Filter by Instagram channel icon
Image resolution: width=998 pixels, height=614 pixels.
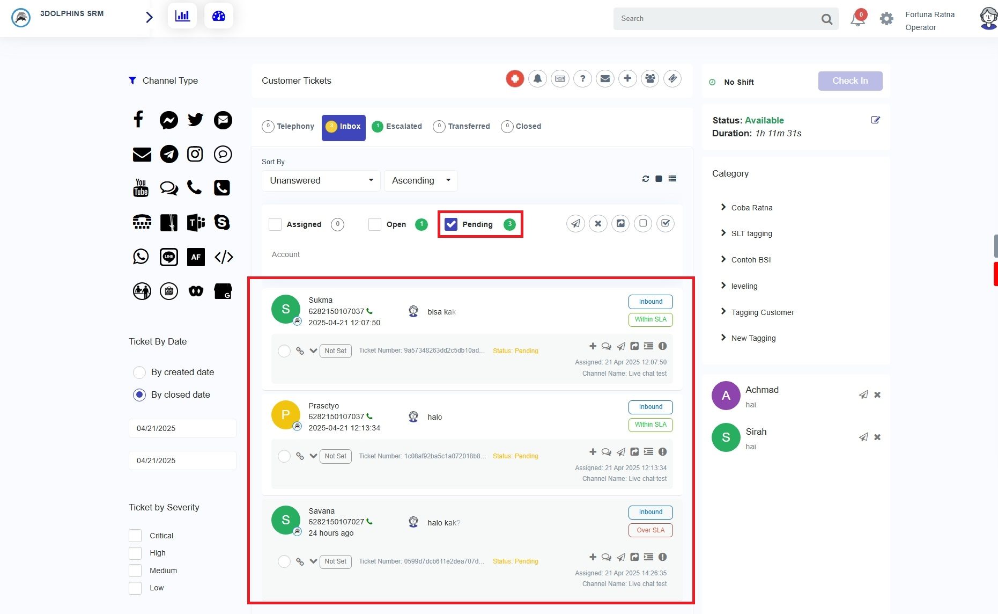click(195, 154)
